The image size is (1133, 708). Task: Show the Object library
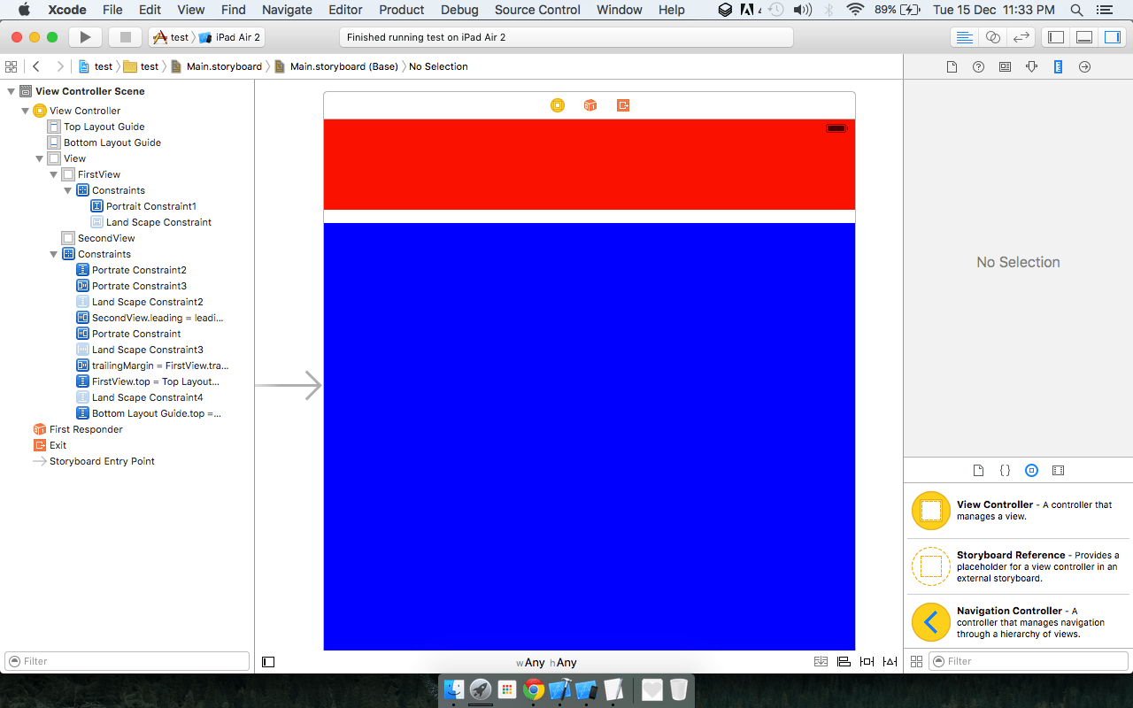[x=1031, y=471]
